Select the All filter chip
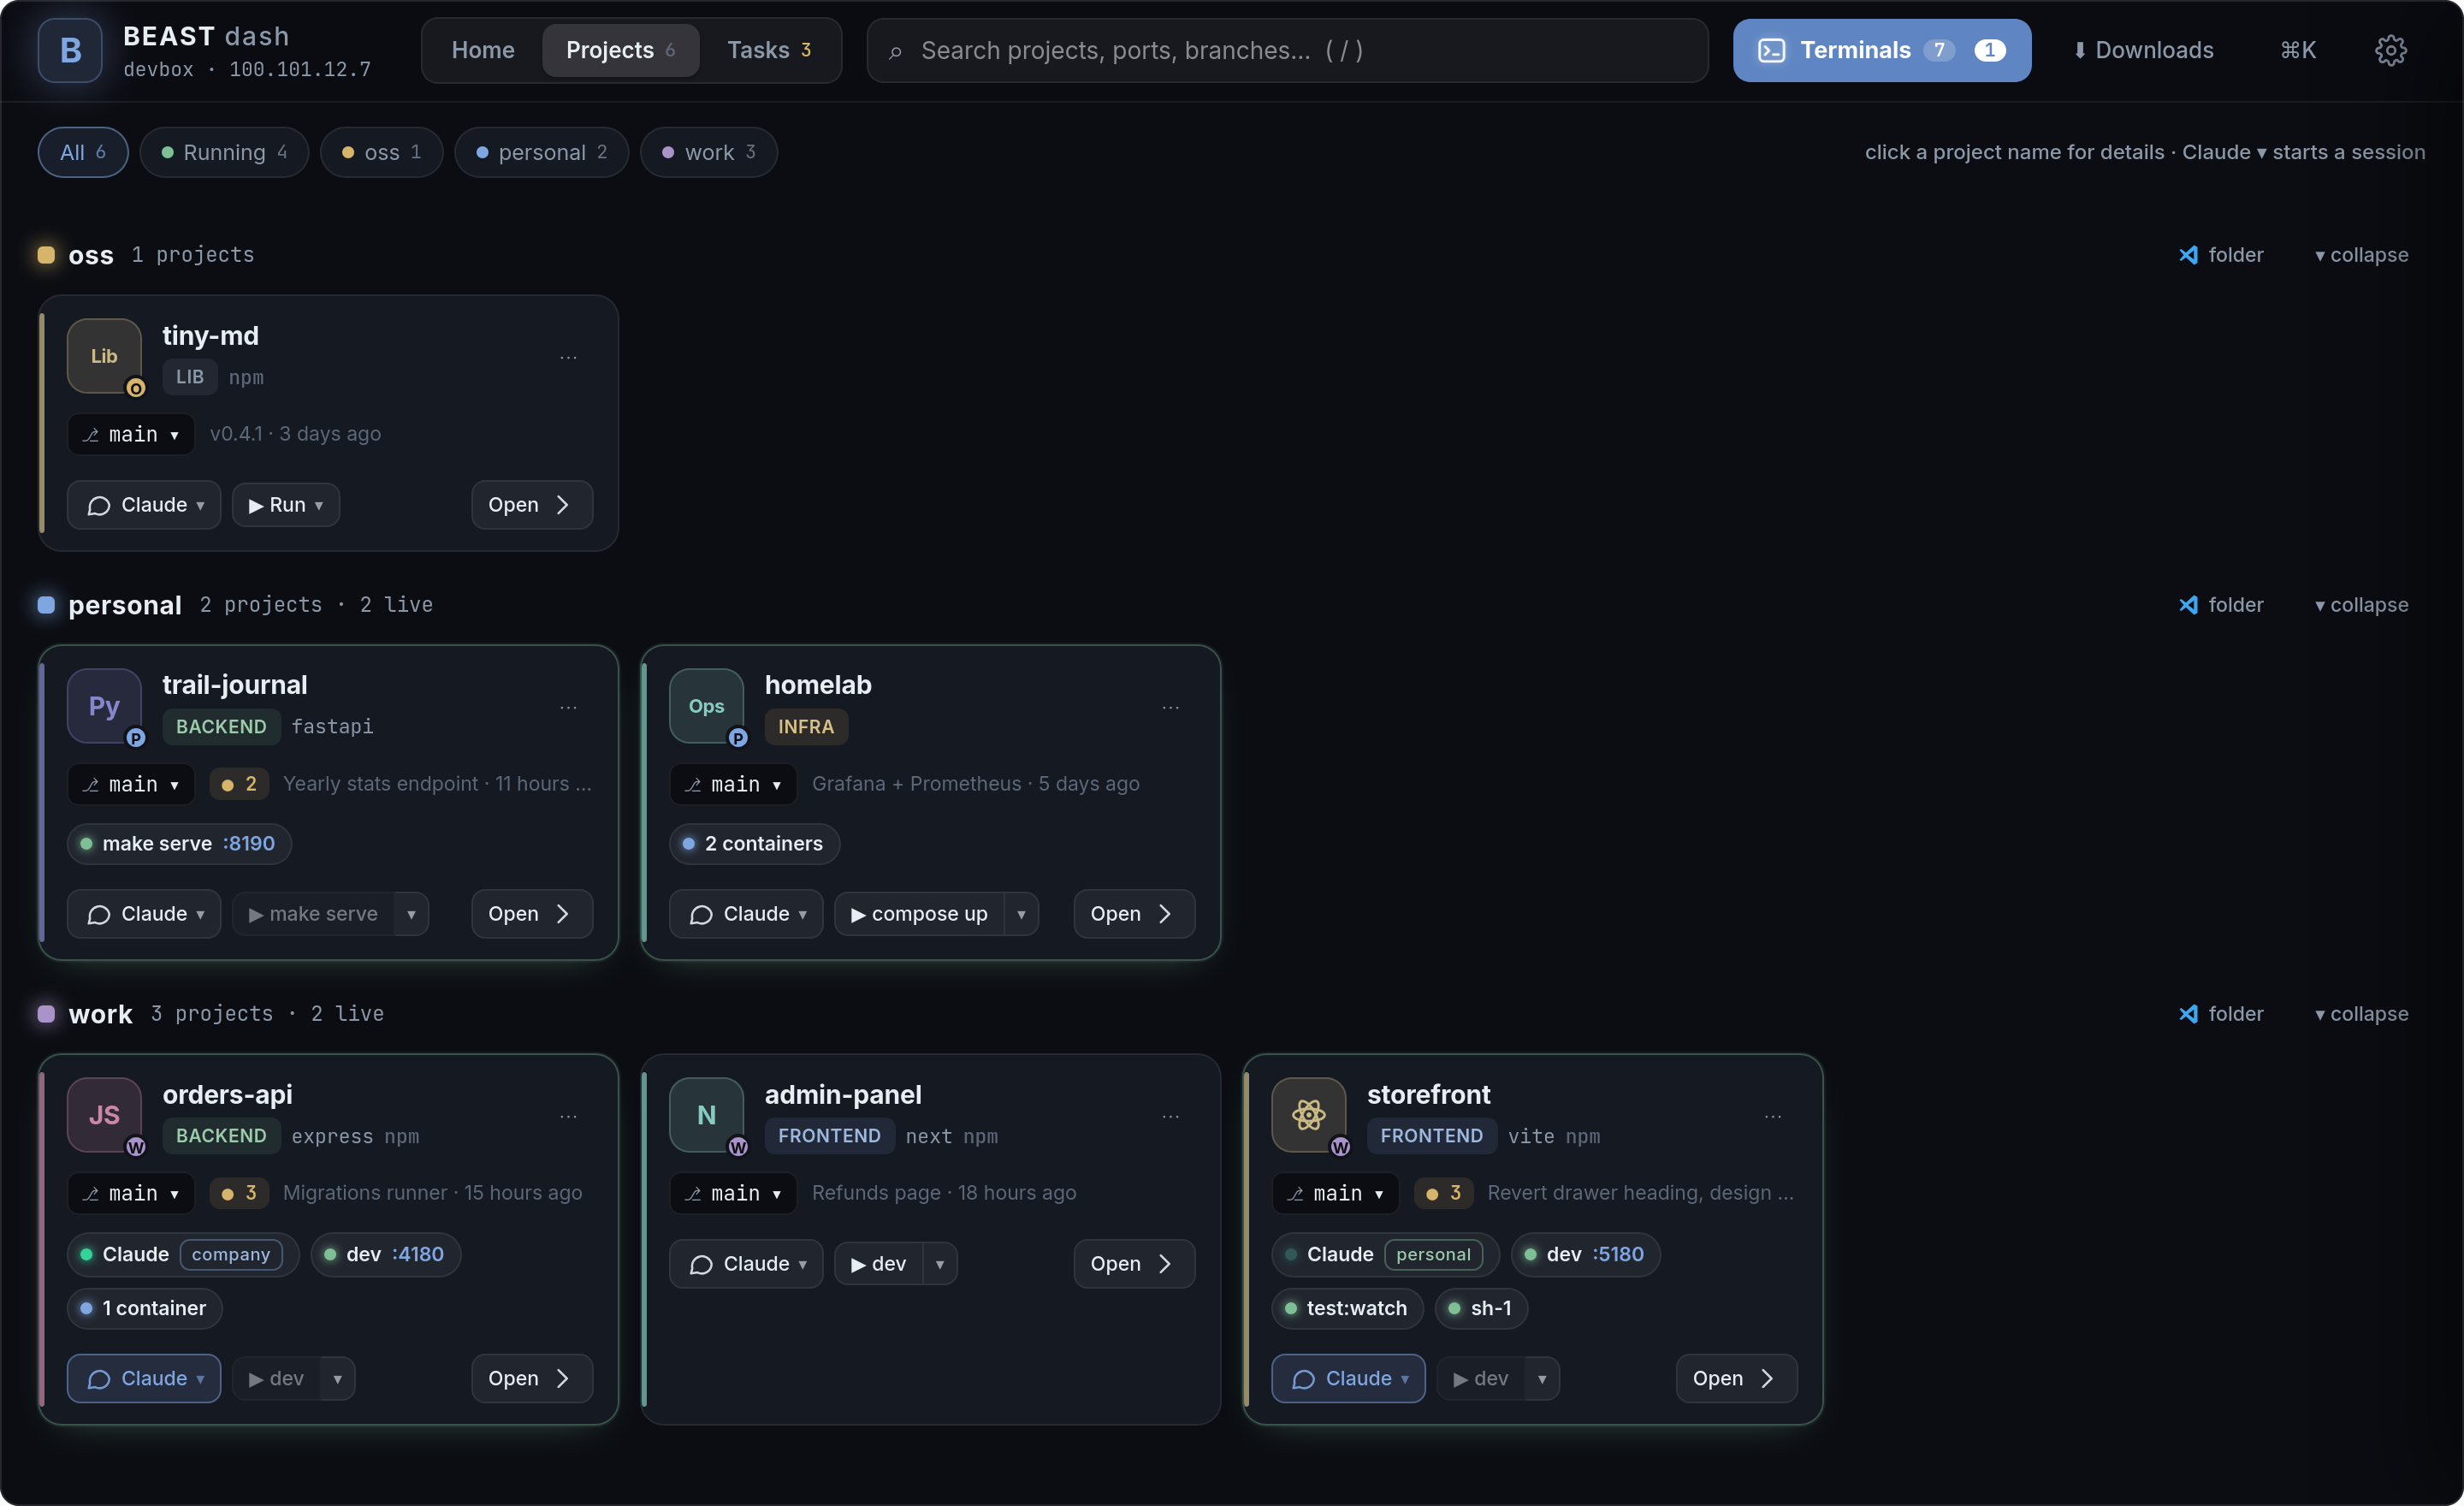The width and height of the screenshot is (2464, 1506). tap(83, 152)
